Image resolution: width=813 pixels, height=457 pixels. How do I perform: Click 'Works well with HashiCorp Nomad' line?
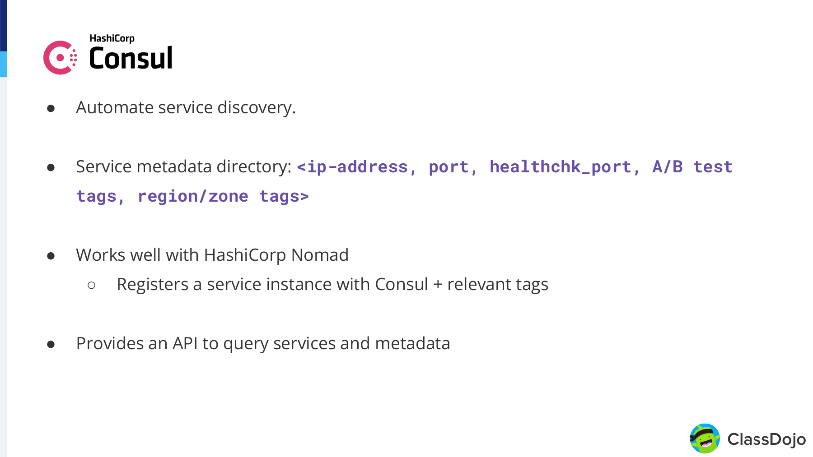click(x=212, y=255)
